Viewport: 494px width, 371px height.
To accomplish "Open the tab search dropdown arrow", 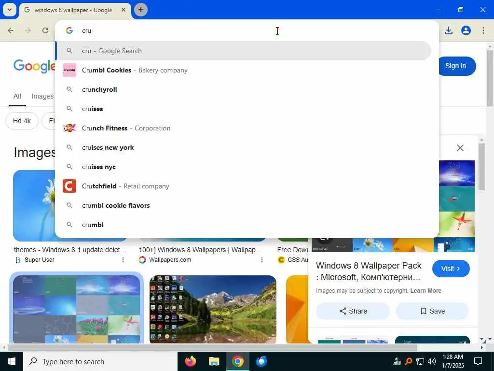I will point(10,10).
